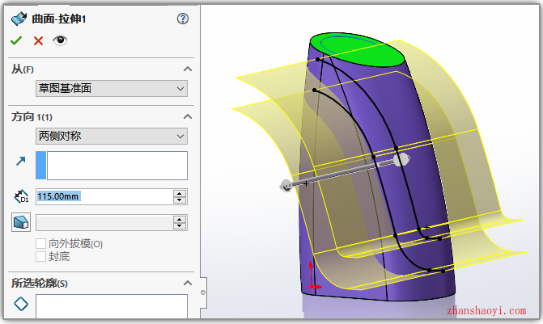Collapse the 所选轮廓(S) section
The width and height of the screenshot is (543, 324).
point(188,283)
